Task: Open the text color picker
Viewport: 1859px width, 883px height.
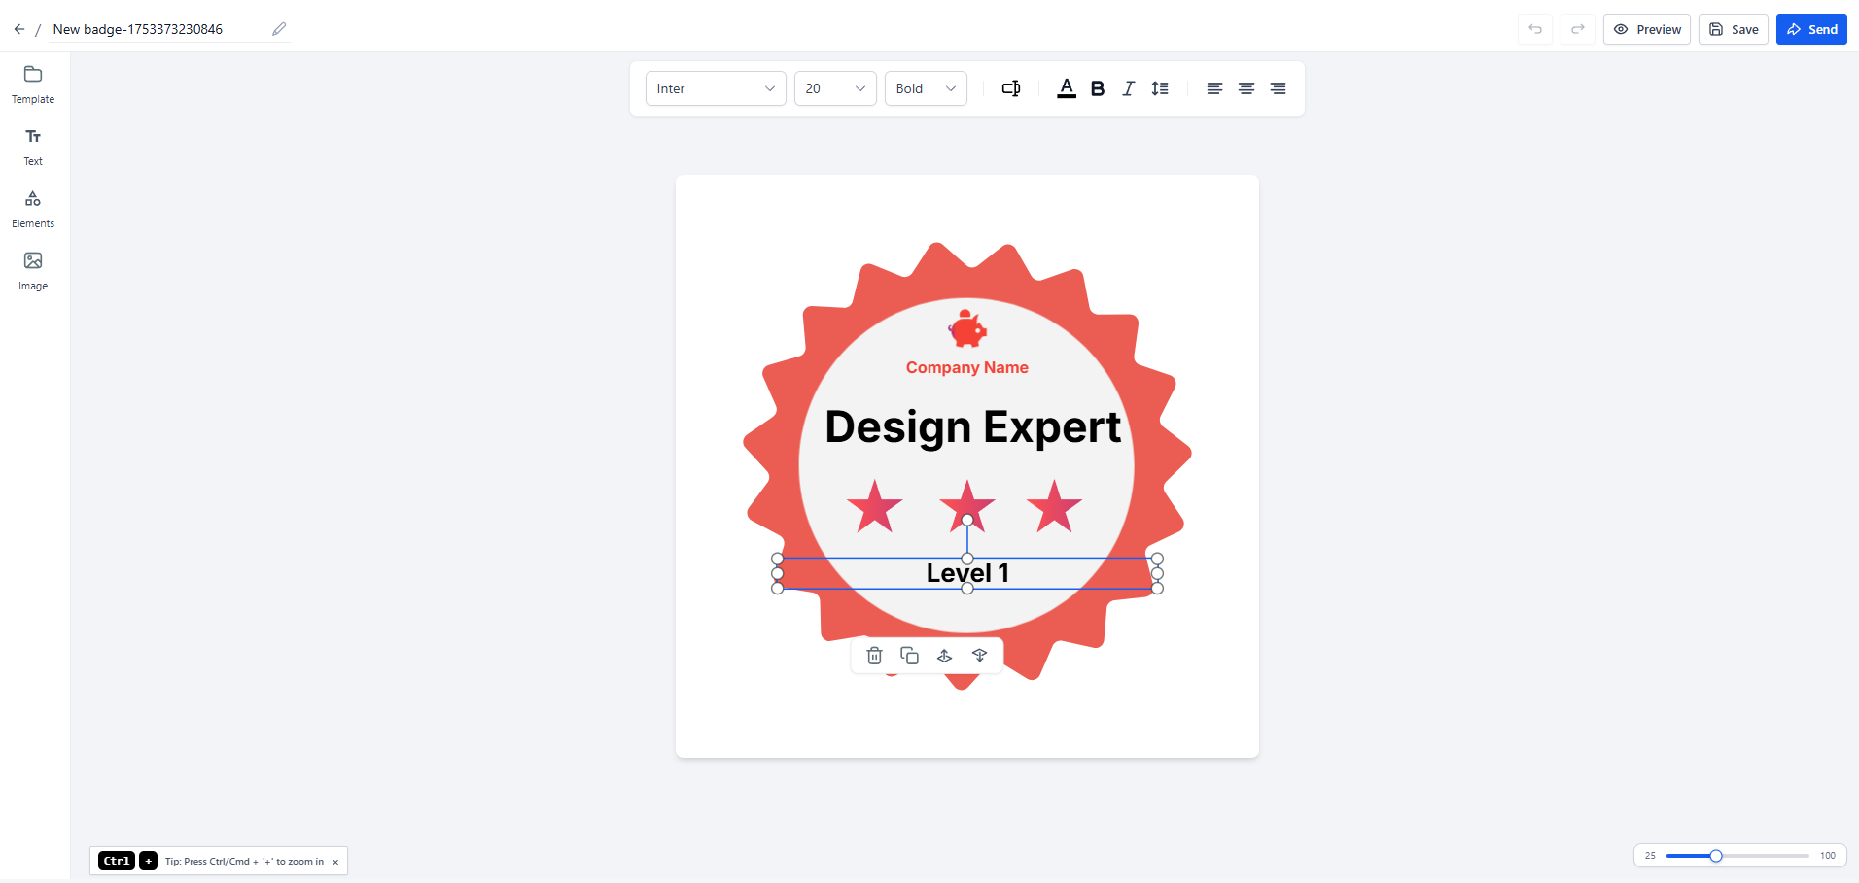Action: pos(1067,88)
